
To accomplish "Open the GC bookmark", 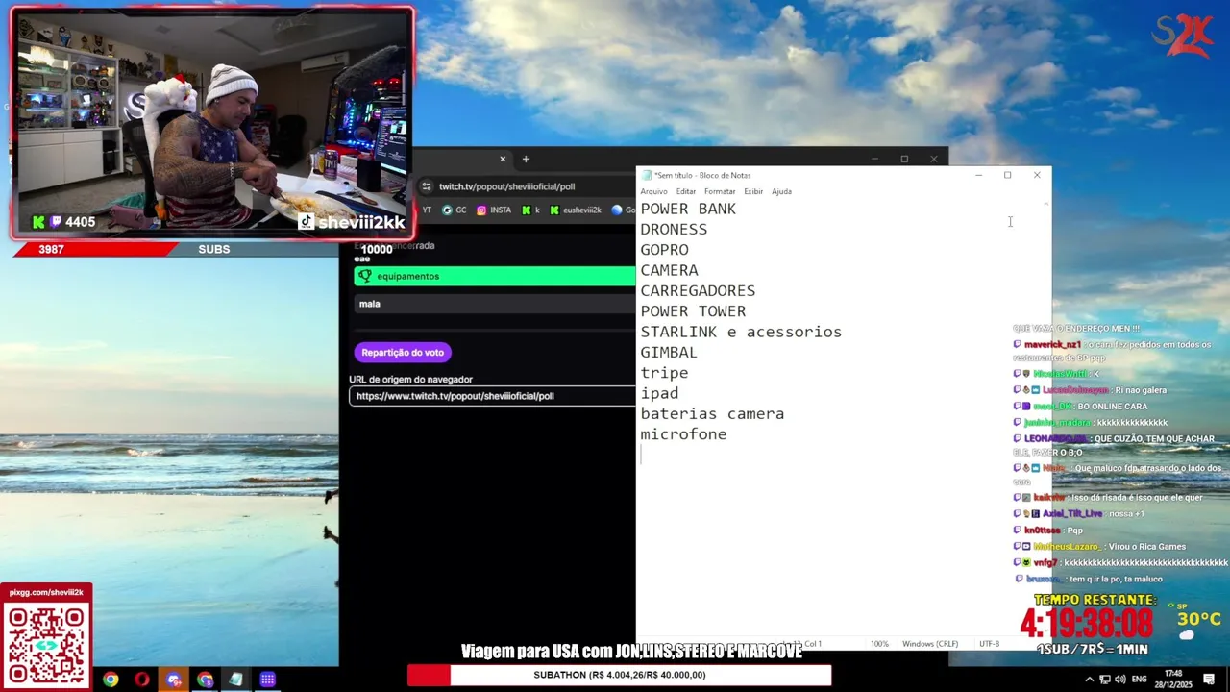I will click(455, 210).
